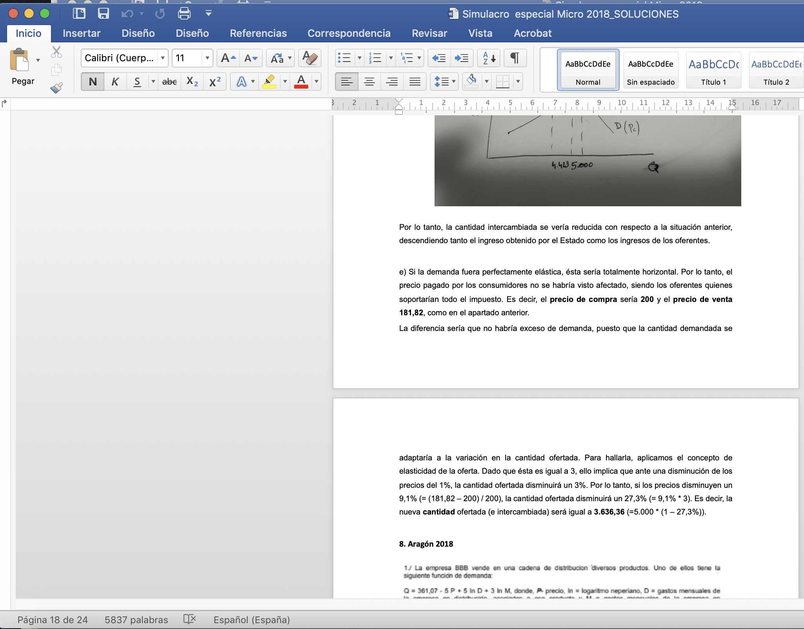804x629 pixels.
Task: Click the Increase Font Size icon
Action: point(228,58)
